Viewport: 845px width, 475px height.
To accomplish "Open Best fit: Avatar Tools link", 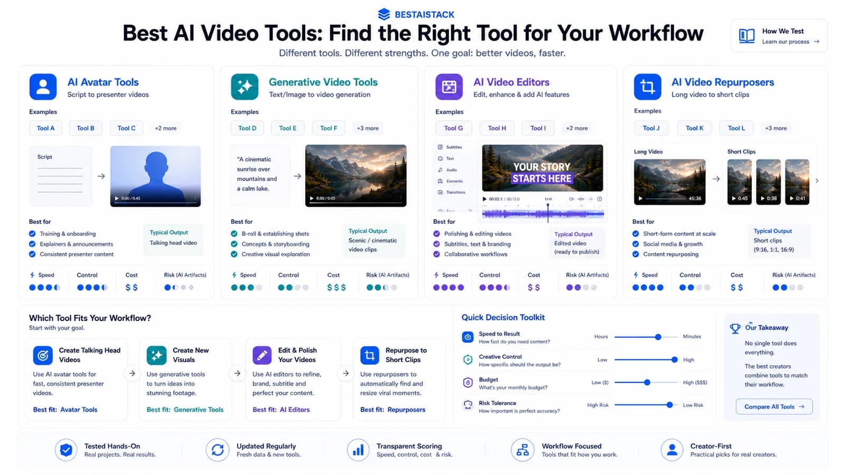I will (x=65, y=410).
